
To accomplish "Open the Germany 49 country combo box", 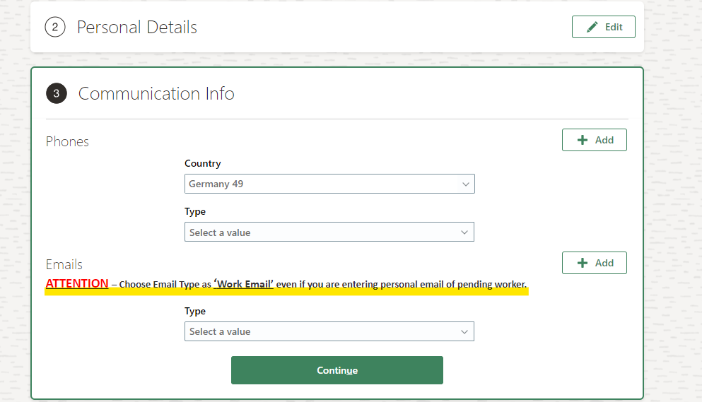I will point(329,184).
